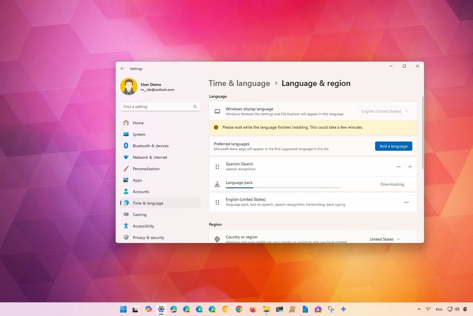Open the Windows display language dropdown
Image resolution: width=473 pixels, height=316 pixels.
pos(385,111)
